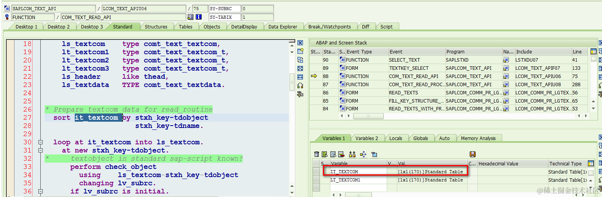The height and width of the screenshot is (197, 602).
Task: Switch to Desktop 2 tab
Action: point(59,27)
